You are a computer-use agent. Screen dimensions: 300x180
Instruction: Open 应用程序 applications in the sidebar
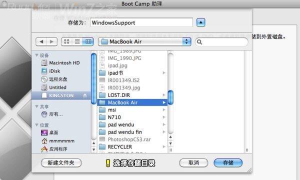[61, 149]
